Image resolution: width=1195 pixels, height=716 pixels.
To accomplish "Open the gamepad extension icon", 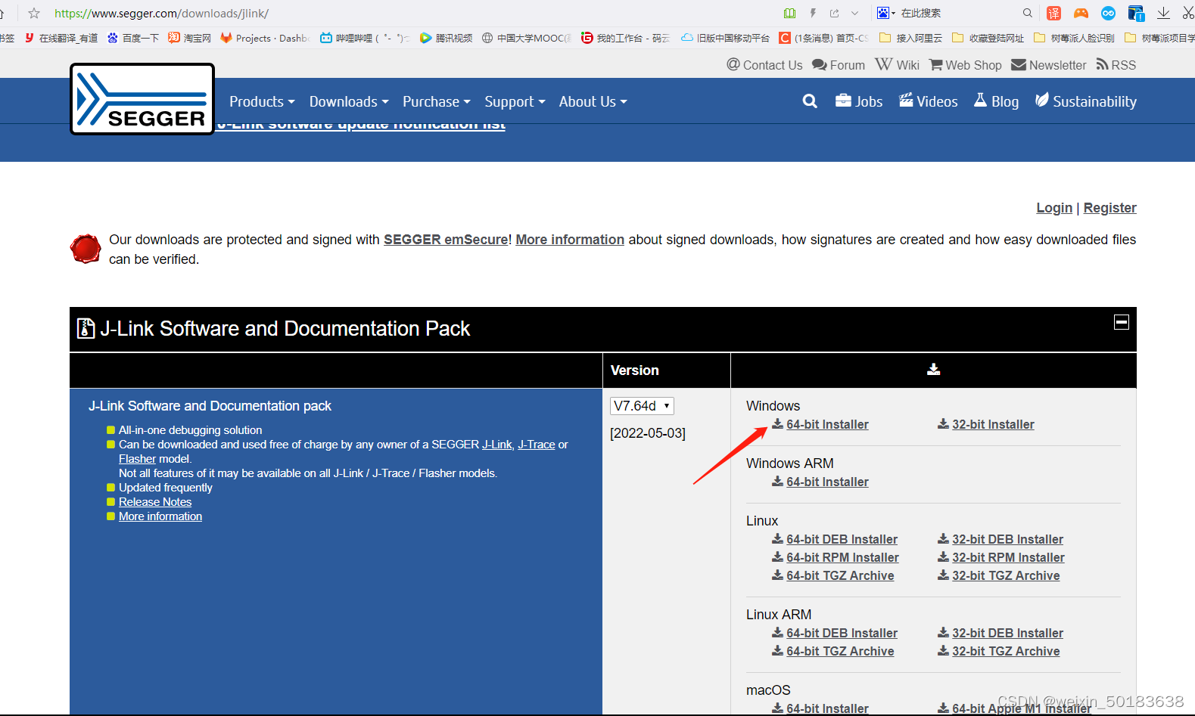I will click(1081, 13).
